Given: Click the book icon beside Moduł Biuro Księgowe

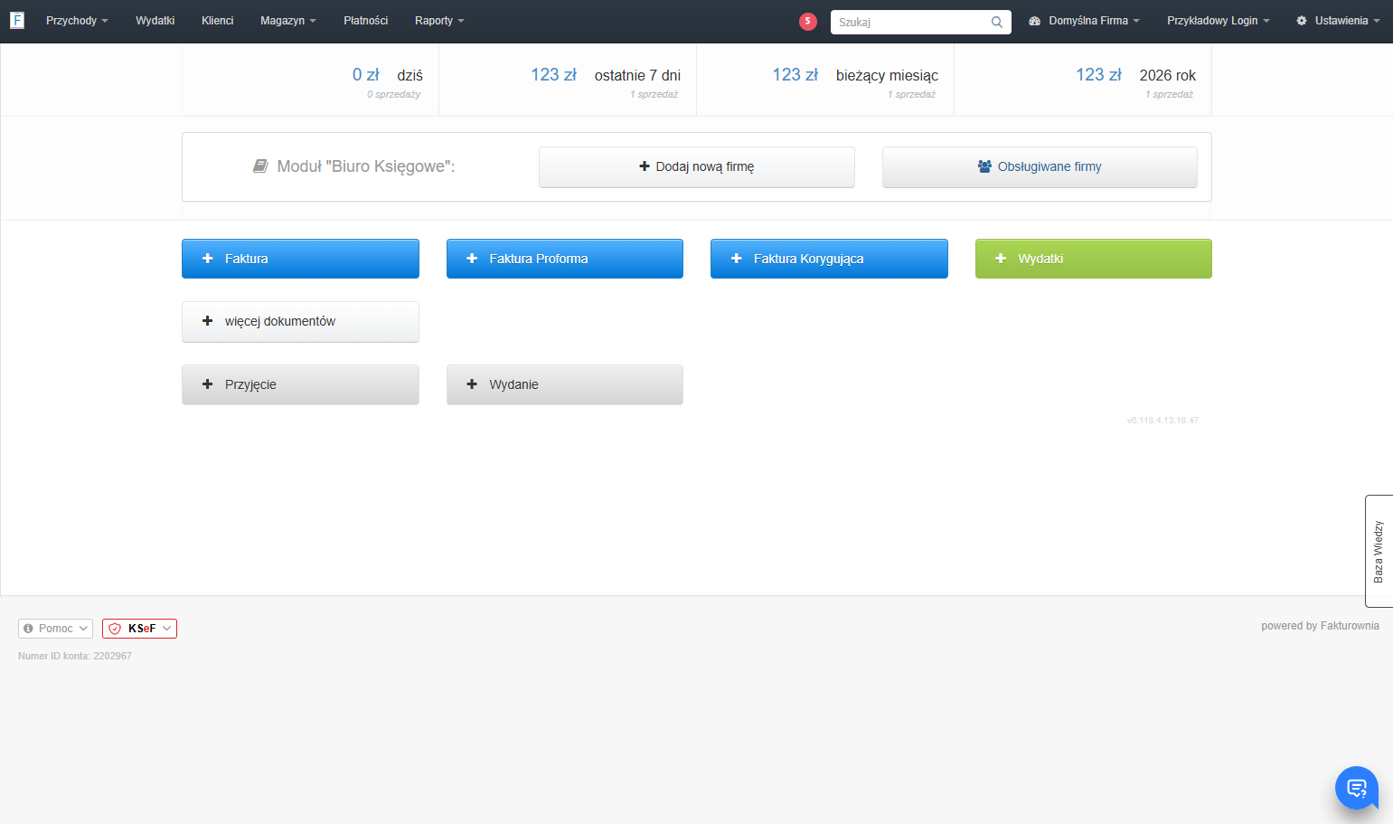Looking at the screenshot, I should [x=260, y=166].
